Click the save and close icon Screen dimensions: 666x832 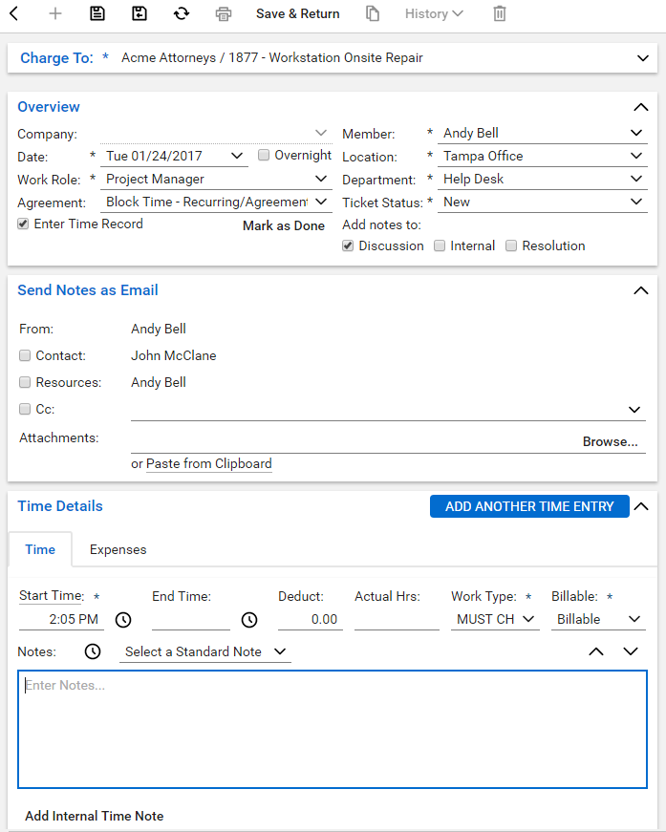pyautogui.click(x=140, y=13)
